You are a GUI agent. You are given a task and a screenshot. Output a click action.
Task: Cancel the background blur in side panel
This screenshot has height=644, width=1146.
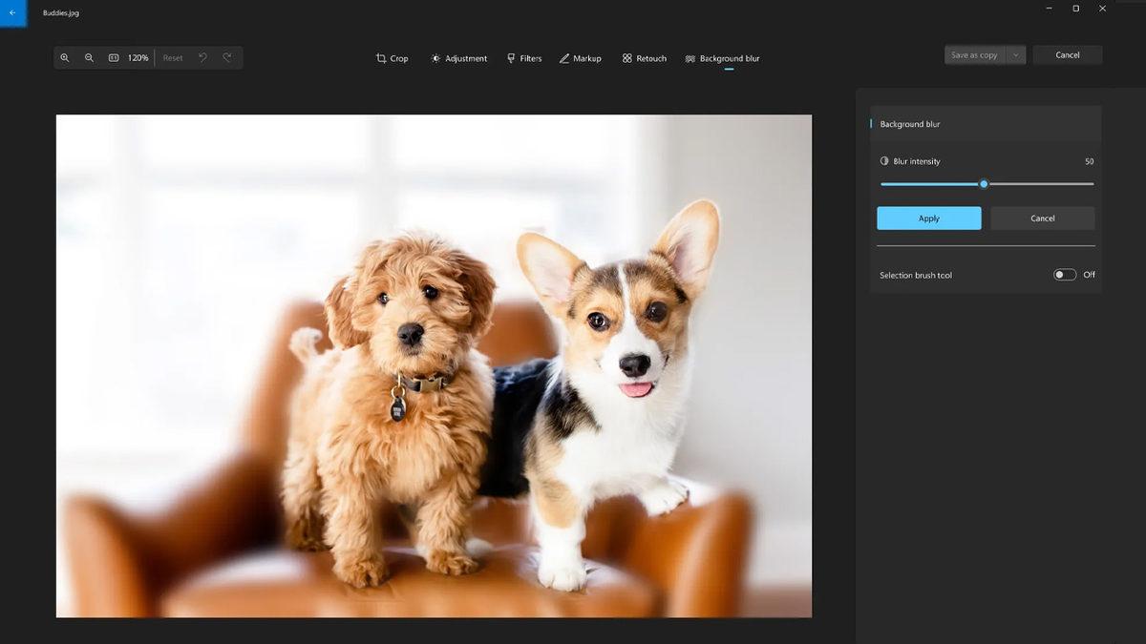point(1042,218)
